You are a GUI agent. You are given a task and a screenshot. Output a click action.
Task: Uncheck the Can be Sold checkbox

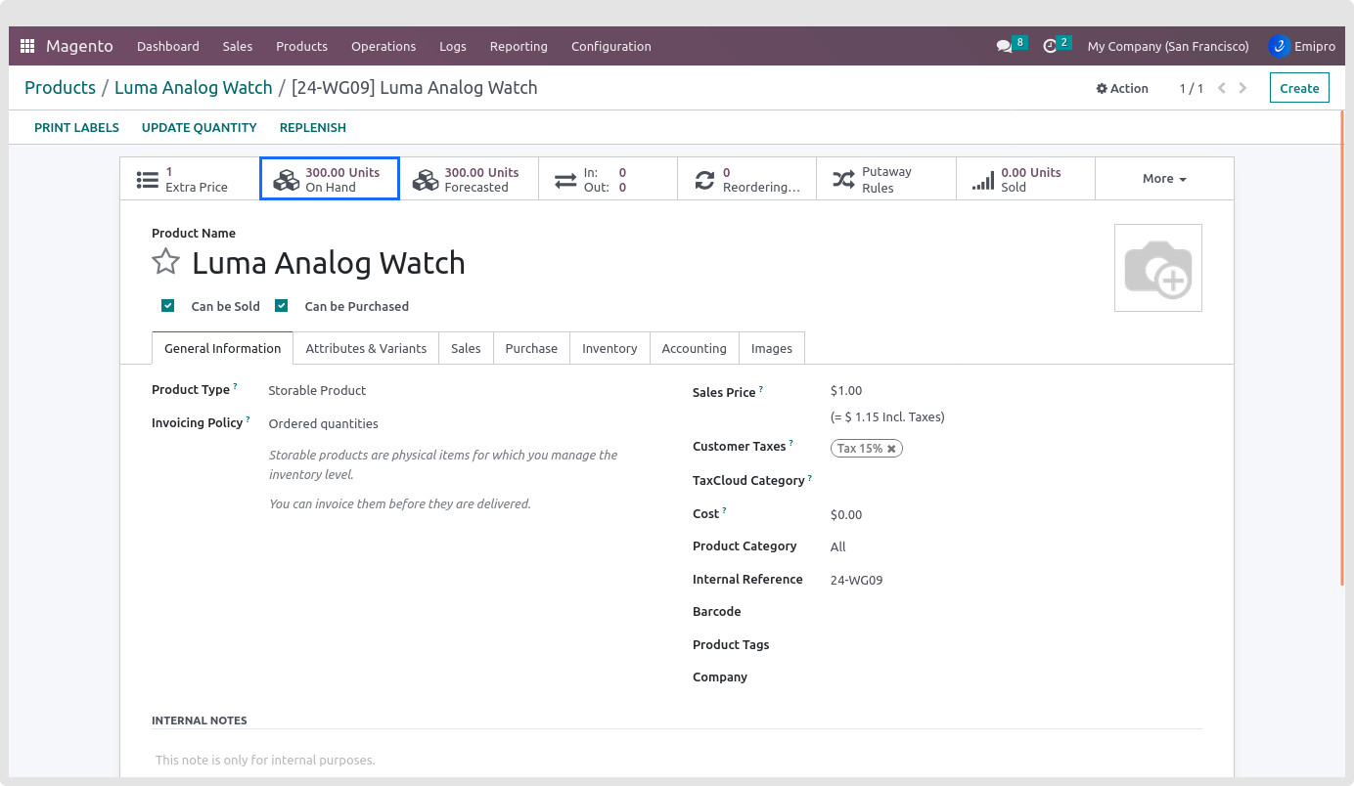click(168, 306)
